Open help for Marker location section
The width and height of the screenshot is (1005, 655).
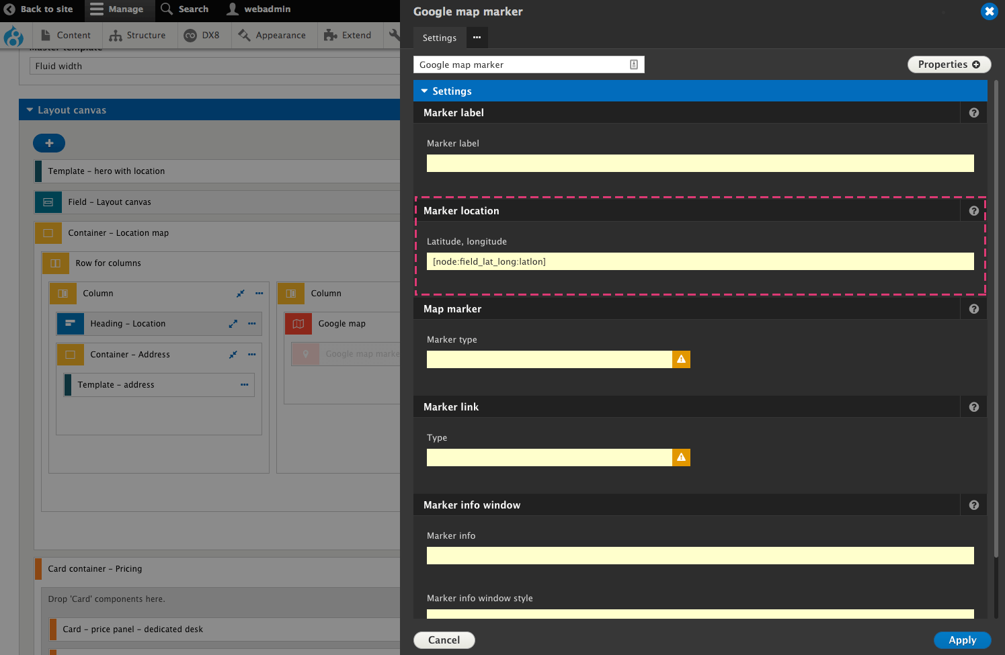(x=973, y=211)
